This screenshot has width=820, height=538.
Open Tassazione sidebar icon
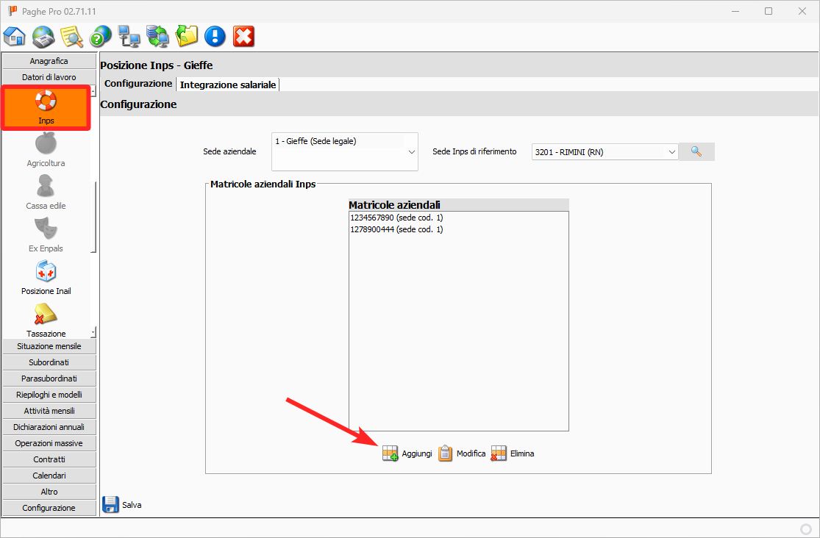(x=46, y=320)
